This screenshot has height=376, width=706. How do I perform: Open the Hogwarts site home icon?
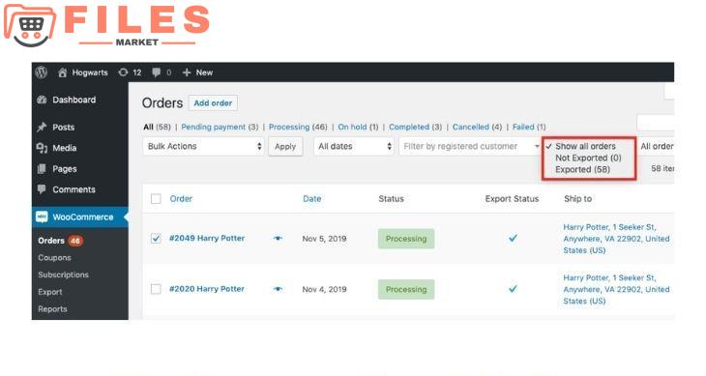pos(63,72)
